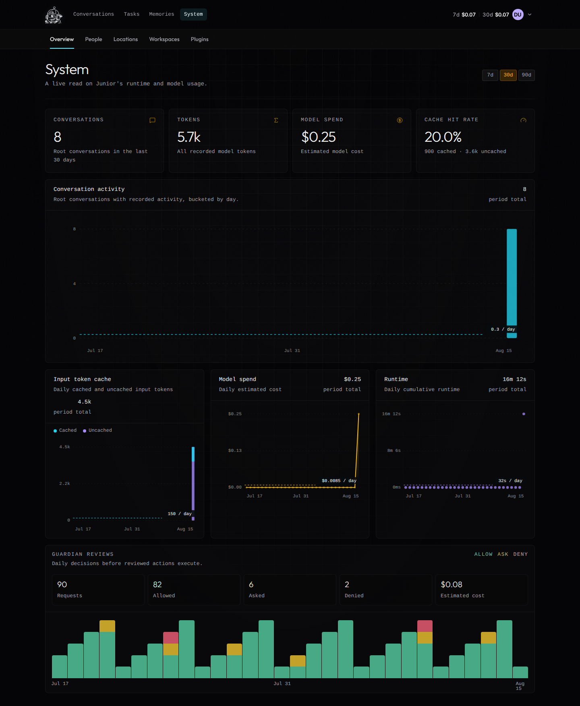Click the 'GUARDIAN REVIEWS' heading
The image size is (580, 706).
(83, 554)
